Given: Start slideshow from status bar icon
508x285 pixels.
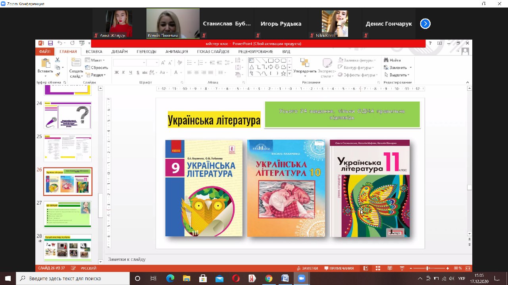Looking at the screenshot, I should point(402,268).
